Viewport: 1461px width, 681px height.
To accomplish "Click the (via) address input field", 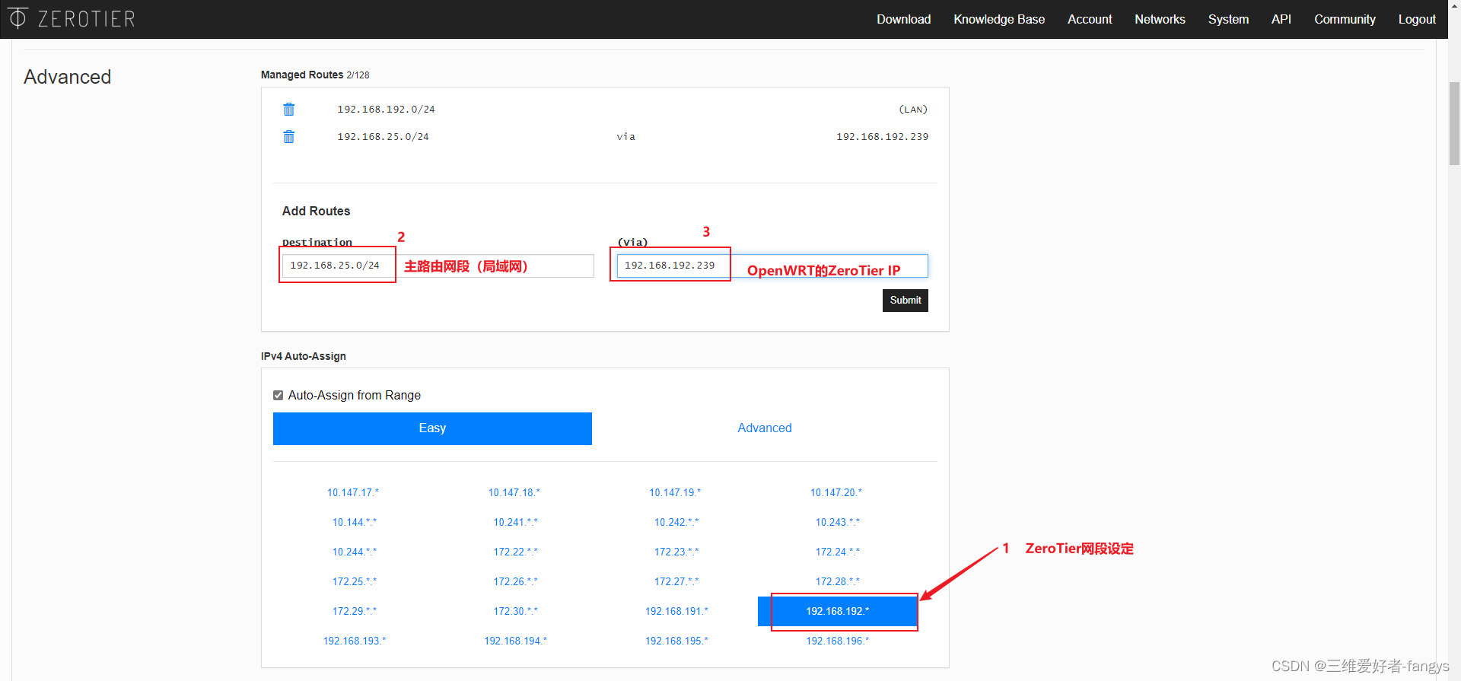I will coord(772,266).
